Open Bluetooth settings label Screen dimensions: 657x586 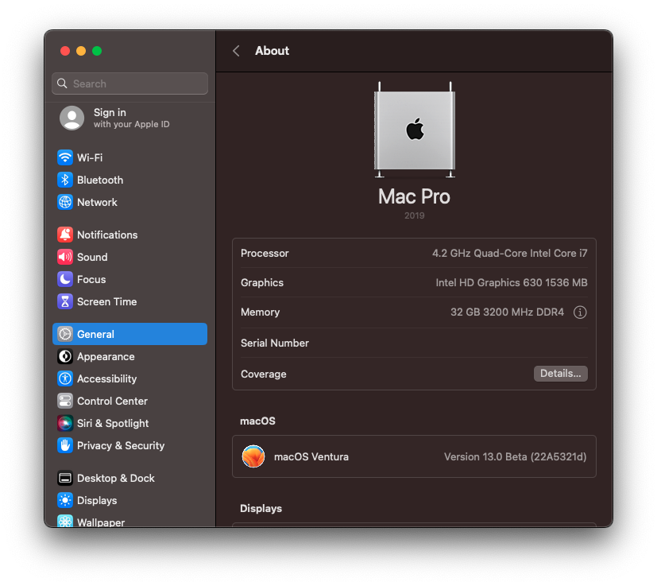tap(100, 180)
